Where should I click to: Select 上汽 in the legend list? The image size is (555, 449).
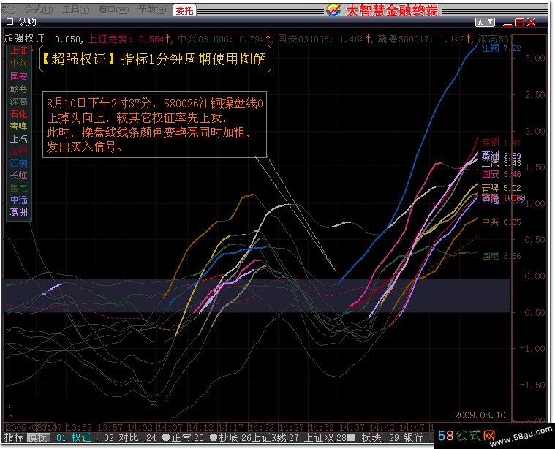[18, 138]
